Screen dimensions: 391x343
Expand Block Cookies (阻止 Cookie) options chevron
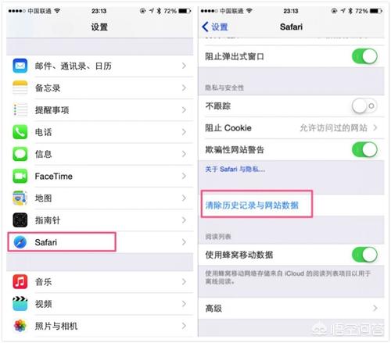375,127
